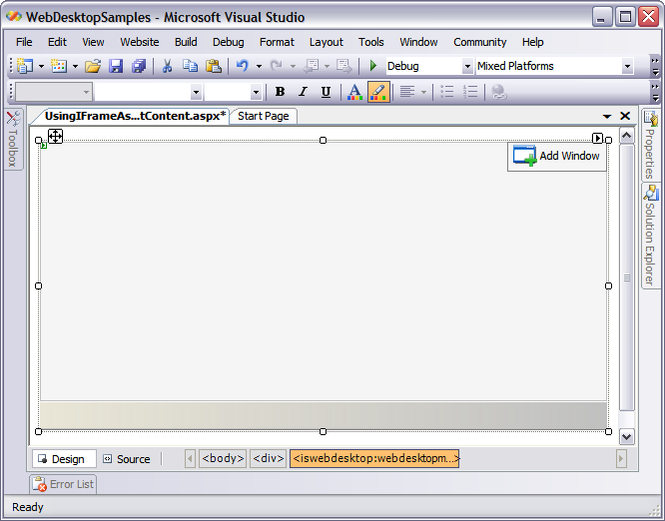Click the Convert to Hyperlink icon
665x521 pixels.
499,92
